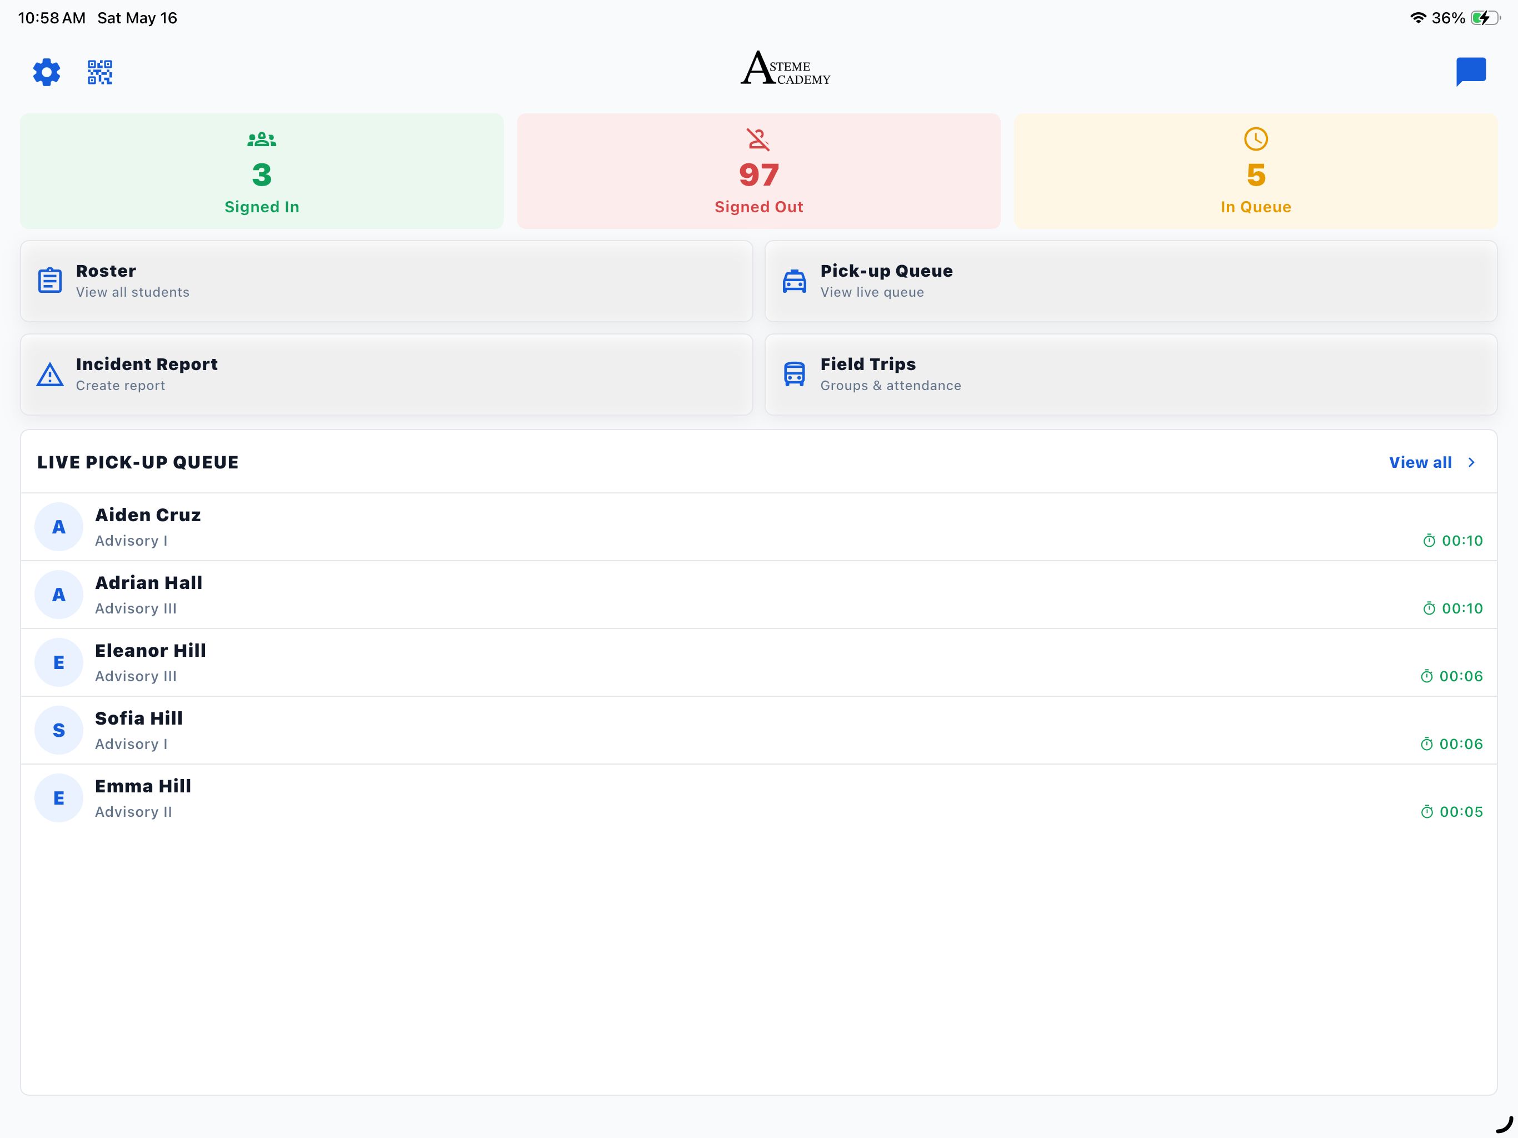Select the Emma Hill queue row
The image size is (1518, 1138).
758,798
